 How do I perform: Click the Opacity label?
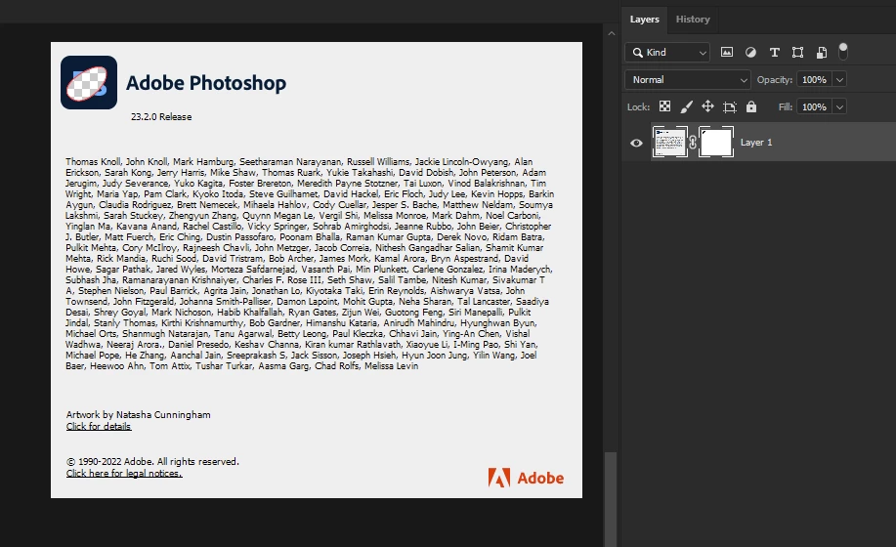(774, 80)
